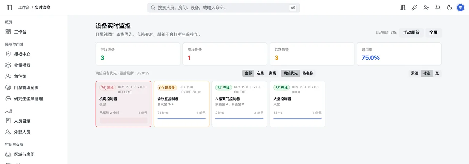Viewport: 469px width, 164px height.
Task: Click the 28ms latency bar
Action: tap(240, 118)
